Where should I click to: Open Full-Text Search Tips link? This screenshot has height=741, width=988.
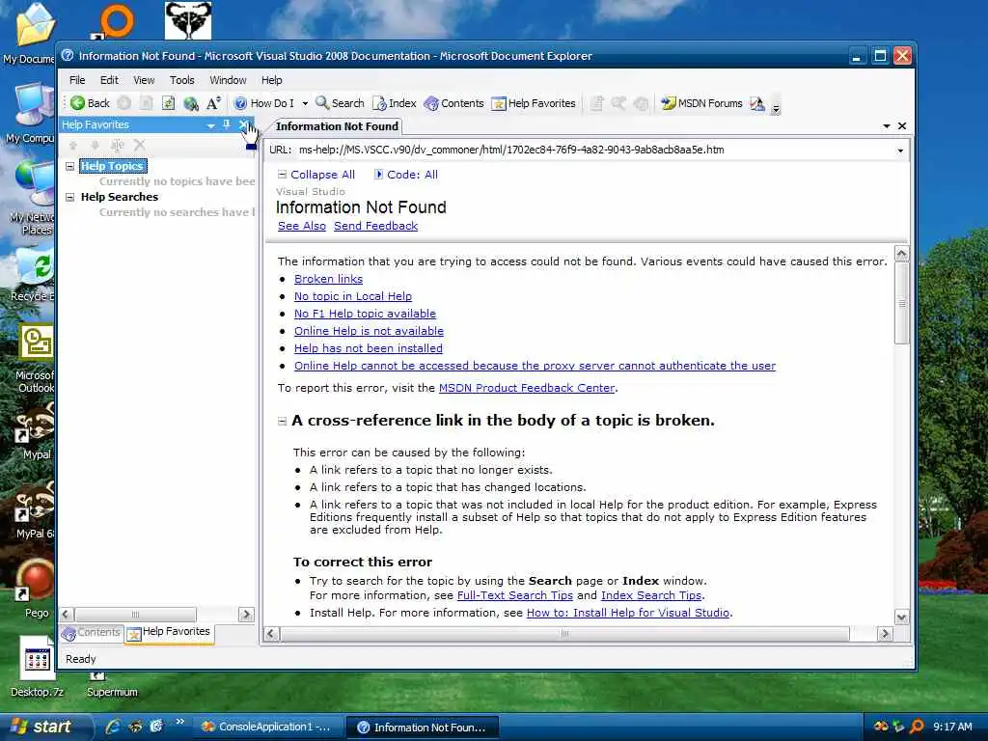515,595
